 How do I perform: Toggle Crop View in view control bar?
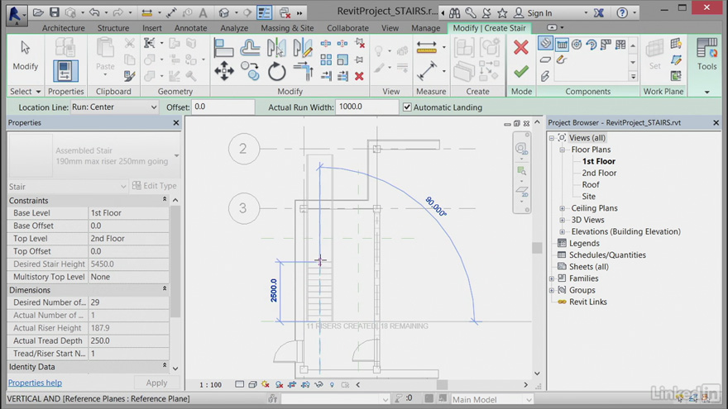point(292,384)
